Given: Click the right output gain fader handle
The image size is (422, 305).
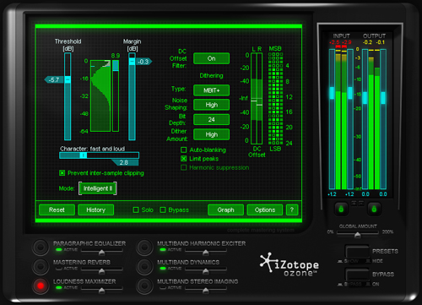Looking at the screenshot, I should click(x=383, y=98).
